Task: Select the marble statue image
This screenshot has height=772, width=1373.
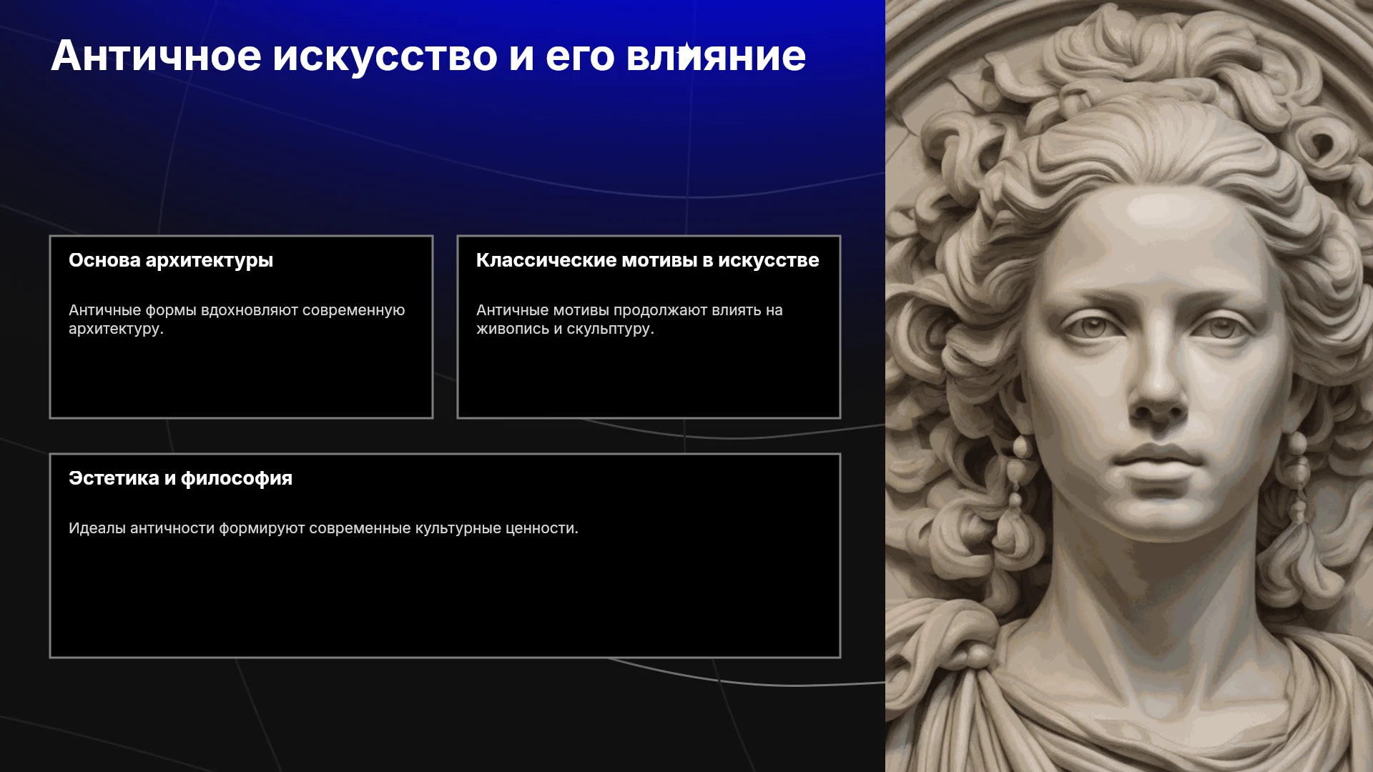Action: tap(1129, 386)
